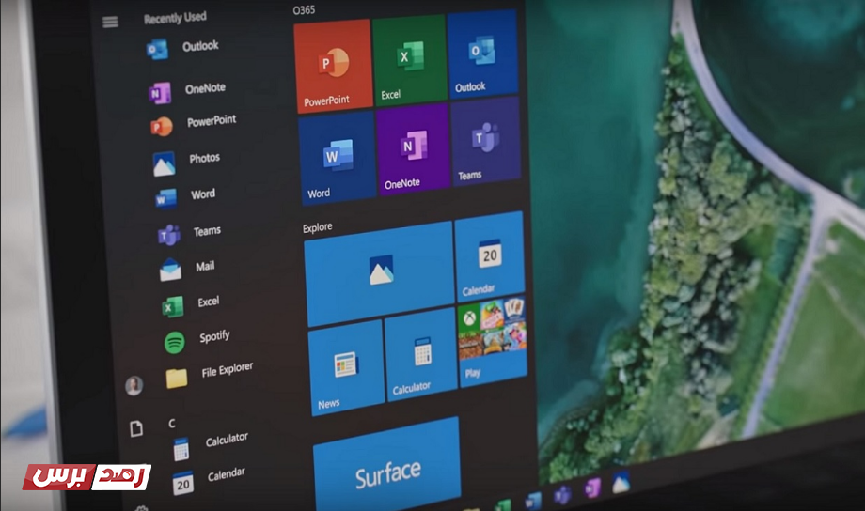This screenshot has height=511, width=865.
Task: Open the Start menu hamburger navigation icon
Action: [110, 22]
